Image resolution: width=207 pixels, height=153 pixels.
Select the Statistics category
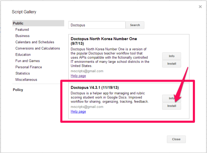pyautogui.click(x=22, y=73)
